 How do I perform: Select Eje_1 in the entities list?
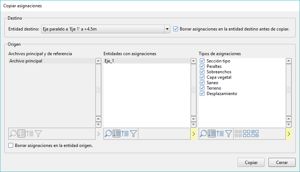(109, 61)
